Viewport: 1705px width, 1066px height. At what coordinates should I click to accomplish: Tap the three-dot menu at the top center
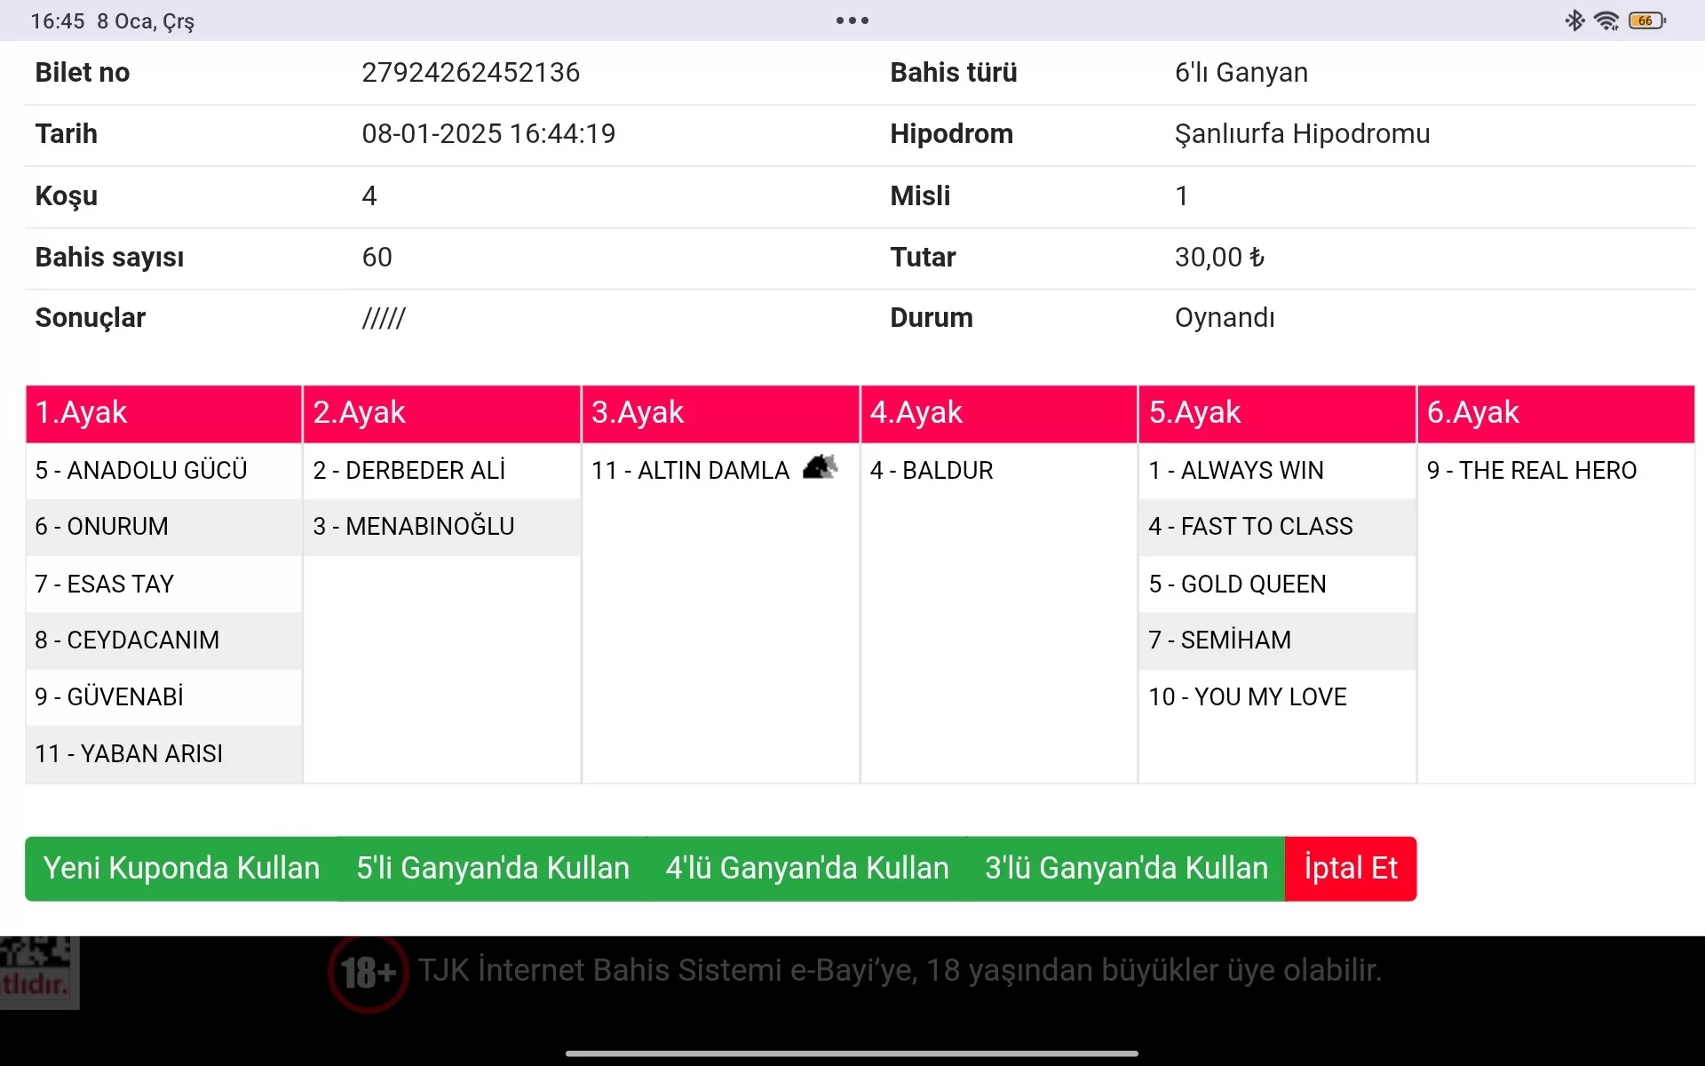[852, 20]
